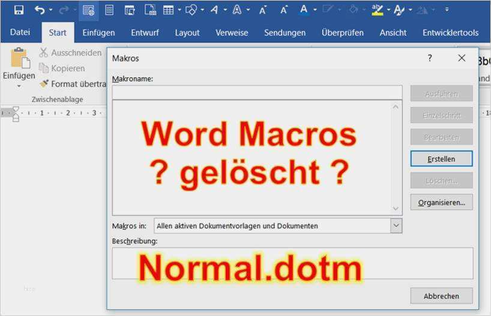Switch to the Überprüfen ribbon tab
The height and width of the screenshot is (316, 491).
pyautogui.click(x=343, y=32)
